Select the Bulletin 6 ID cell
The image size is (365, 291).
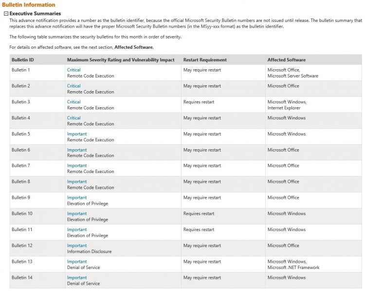coord(37,153)
